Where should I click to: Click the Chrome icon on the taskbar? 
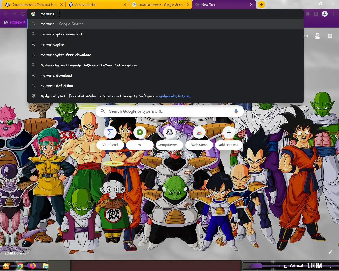[20, 266]
